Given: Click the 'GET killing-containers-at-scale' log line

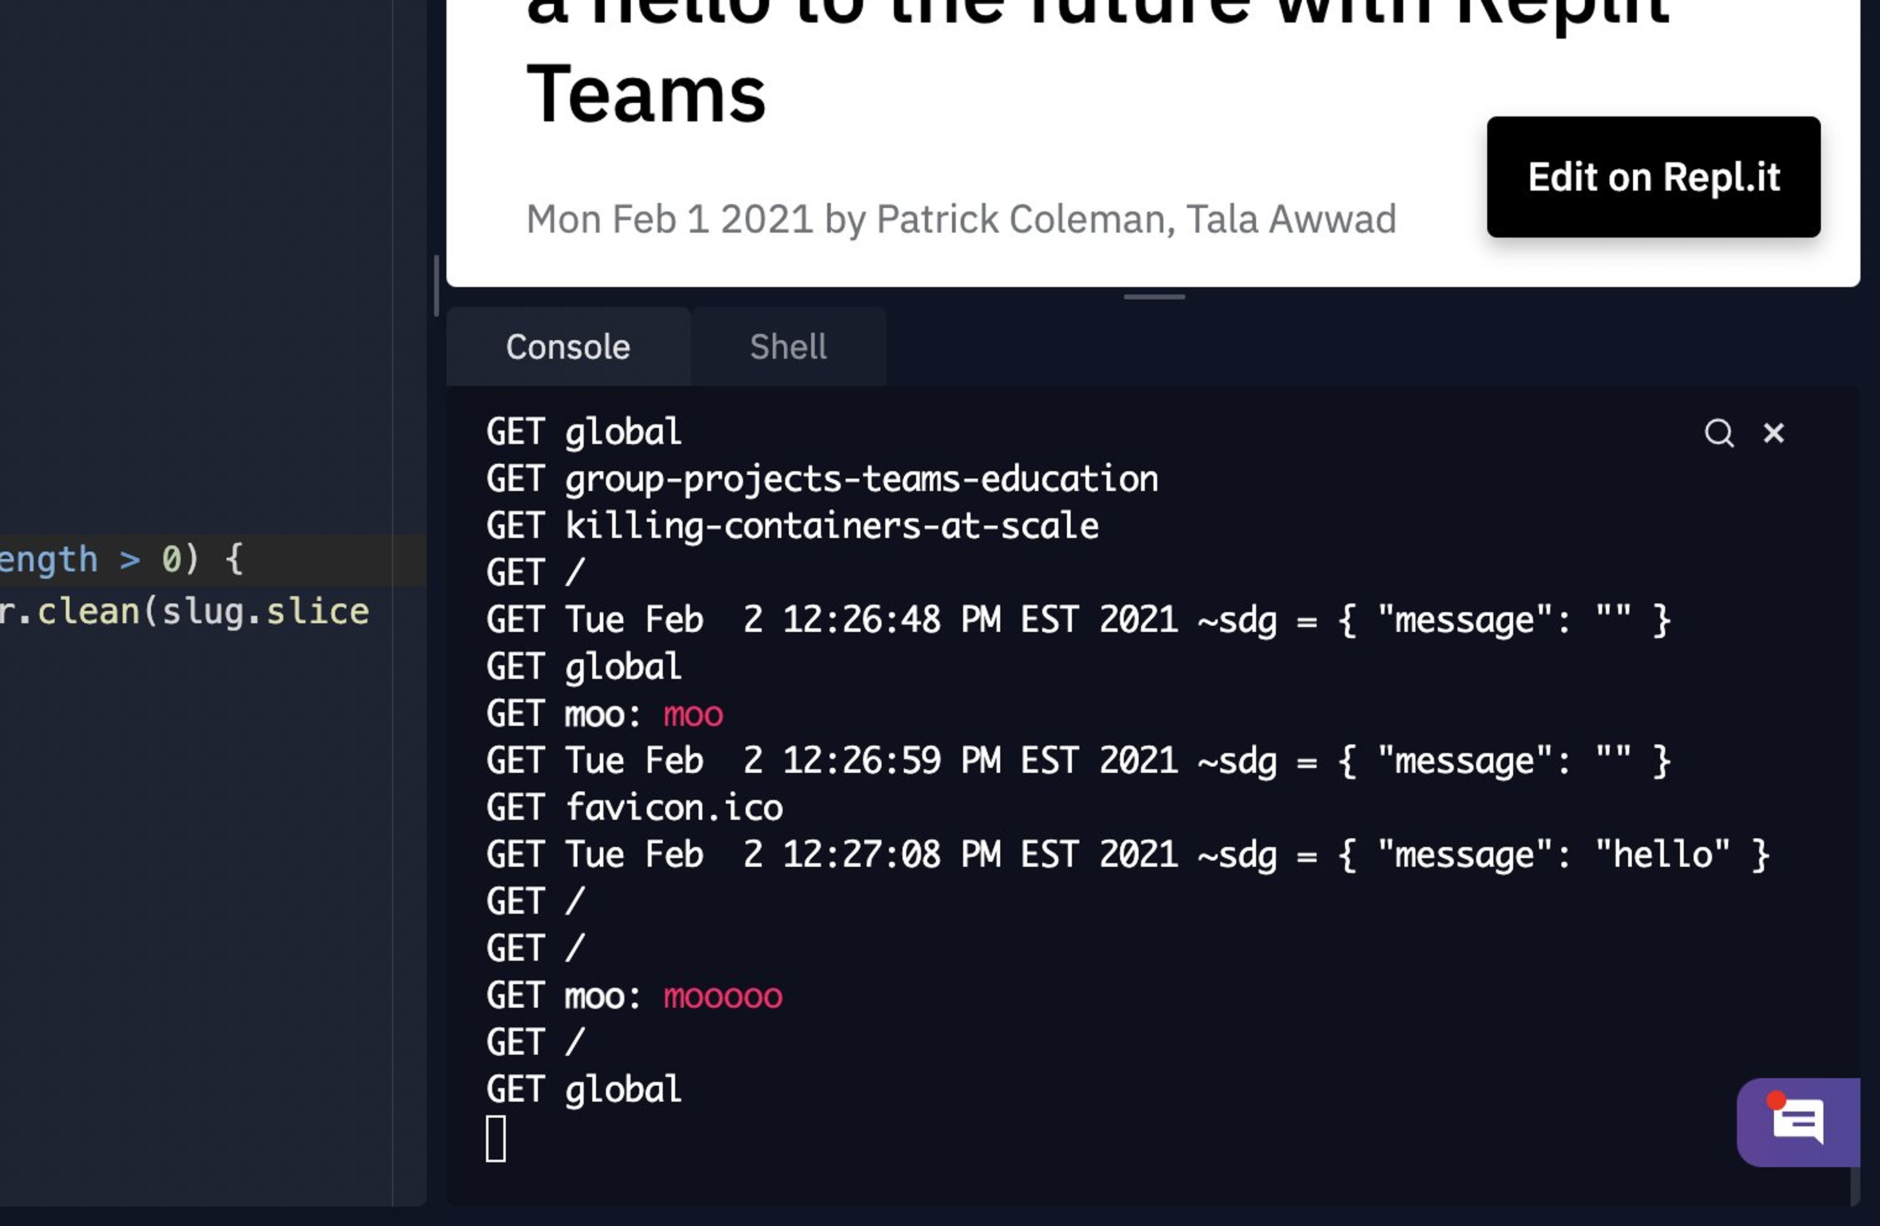Looking at the screenshot, I should tap(792, 526).
